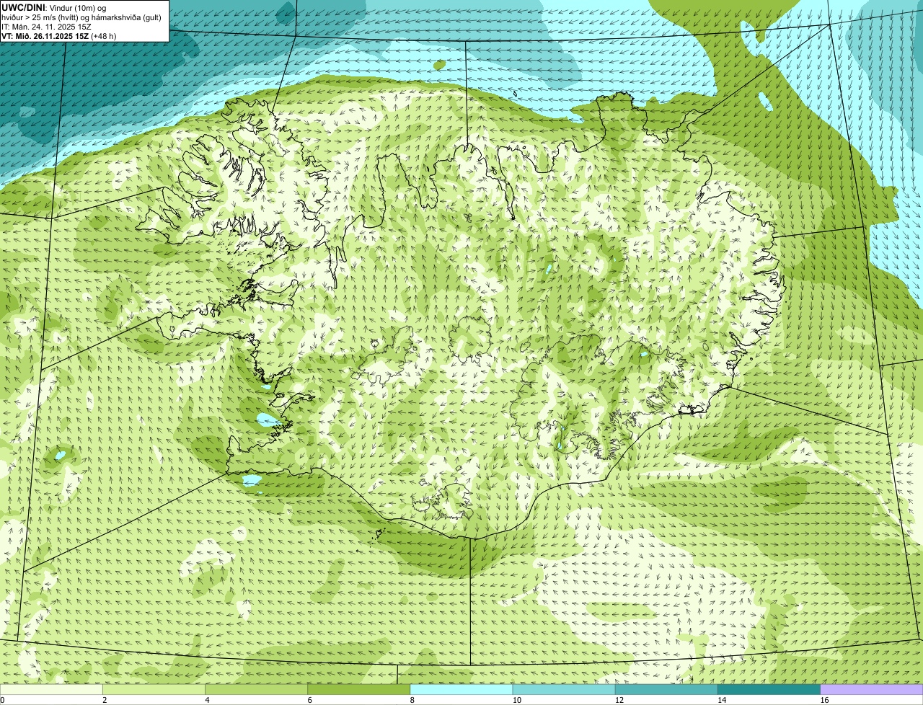Click the legend label '10'
923x705 pixels.
[x=517, y=700]
